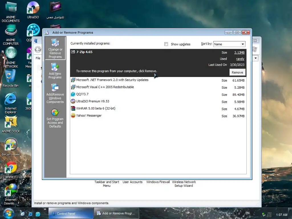The image size is (292, 219).
Task: Open Windows Firewall control panel item
Action: [158, 182]
